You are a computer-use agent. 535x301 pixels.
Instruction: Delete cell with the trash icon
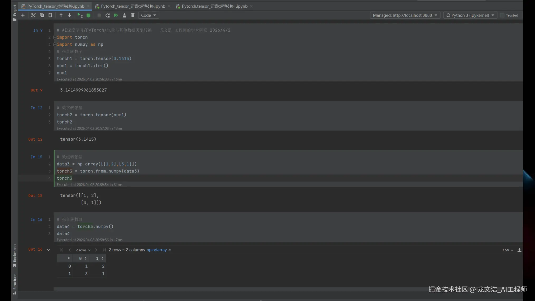click(133, 15)
